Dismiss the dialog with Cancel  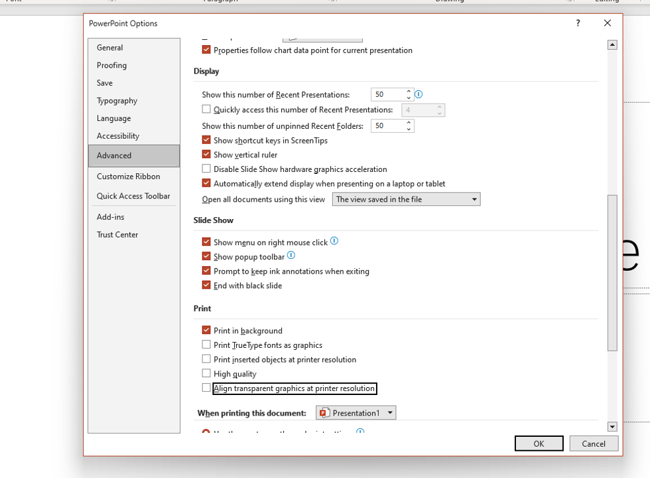pyautogui.click(x=594, y=443)
